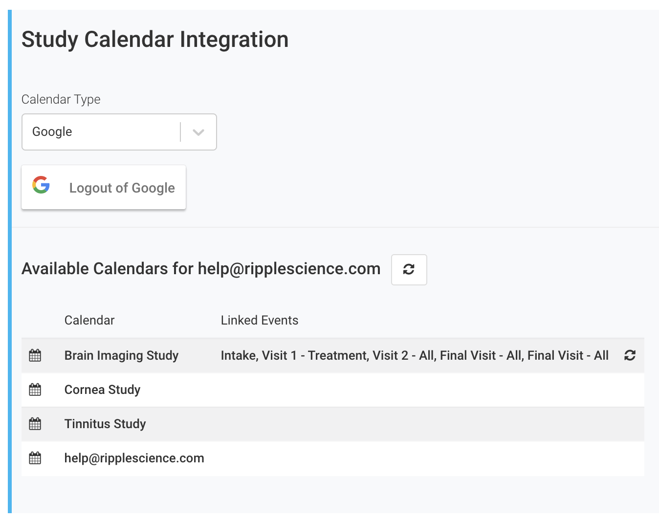
Task: Click the Calendar Type label
Action: [x=61, y=99]
